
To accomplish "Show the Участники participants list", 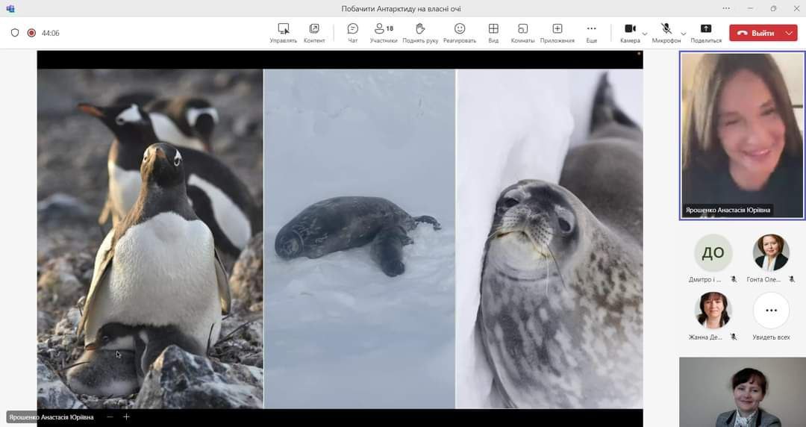I will click(x=384, y=32).
